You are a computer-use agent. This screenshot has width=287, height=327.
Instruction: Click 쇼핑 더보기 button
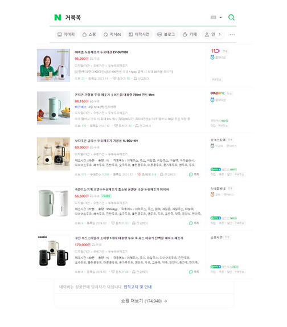point(144,301)
